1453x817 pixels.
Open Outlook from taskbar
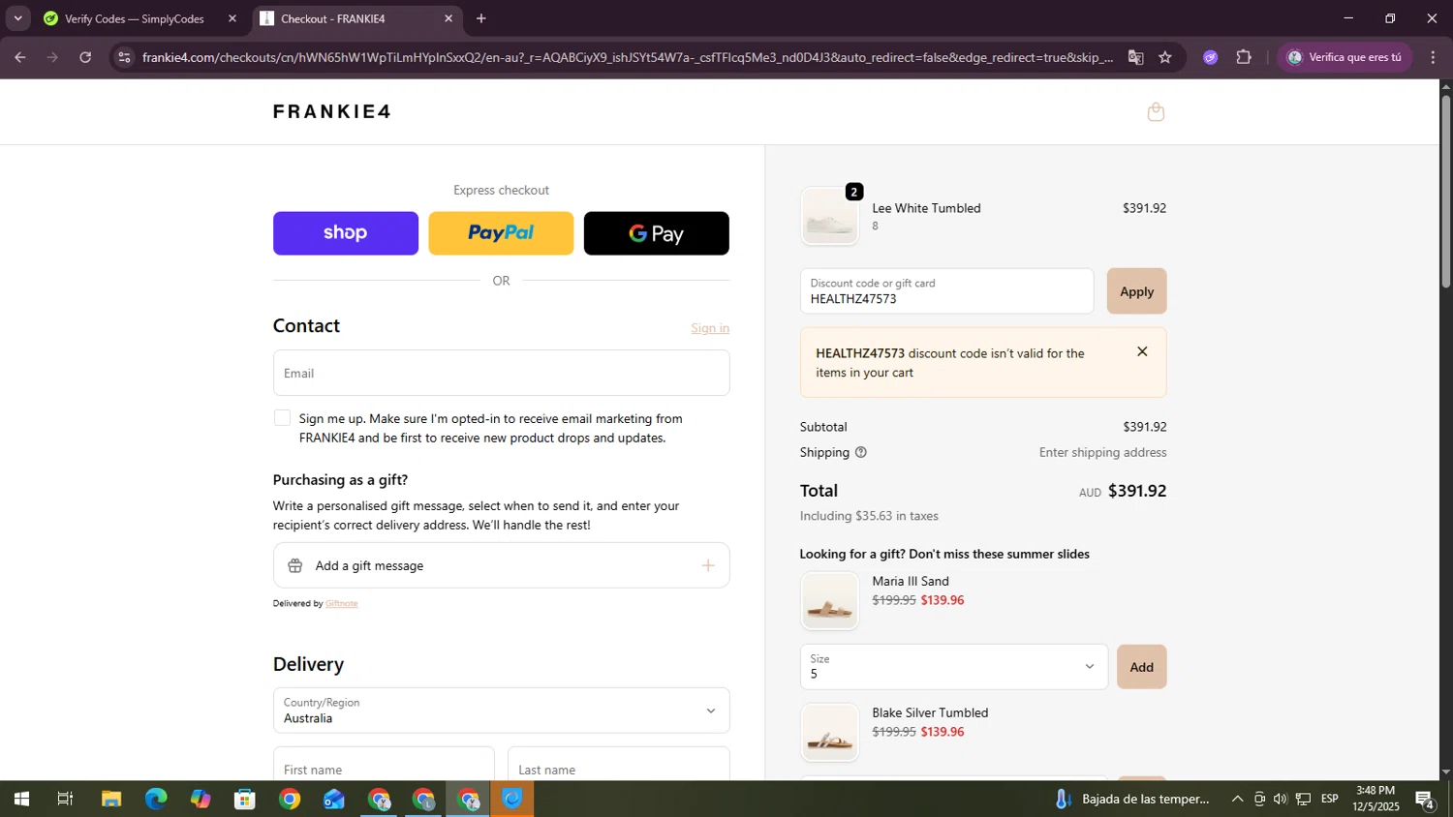click(x=334, y=800)
